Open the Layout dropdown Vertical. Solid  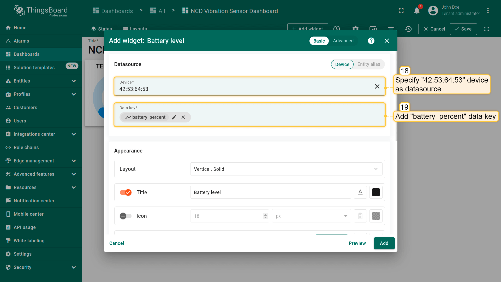point(286,169)
